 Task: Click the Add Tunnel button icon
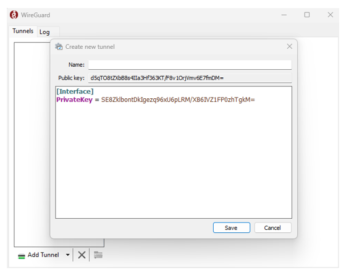point(21,256)
